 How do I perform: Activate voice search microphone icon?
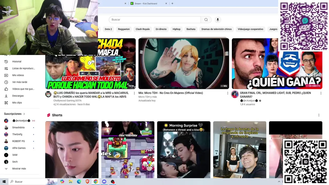[x=218, y=20]
